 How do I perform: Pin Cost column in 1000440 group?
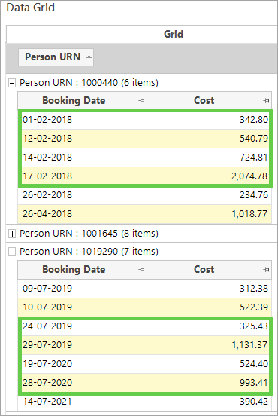tap(266, 100)
